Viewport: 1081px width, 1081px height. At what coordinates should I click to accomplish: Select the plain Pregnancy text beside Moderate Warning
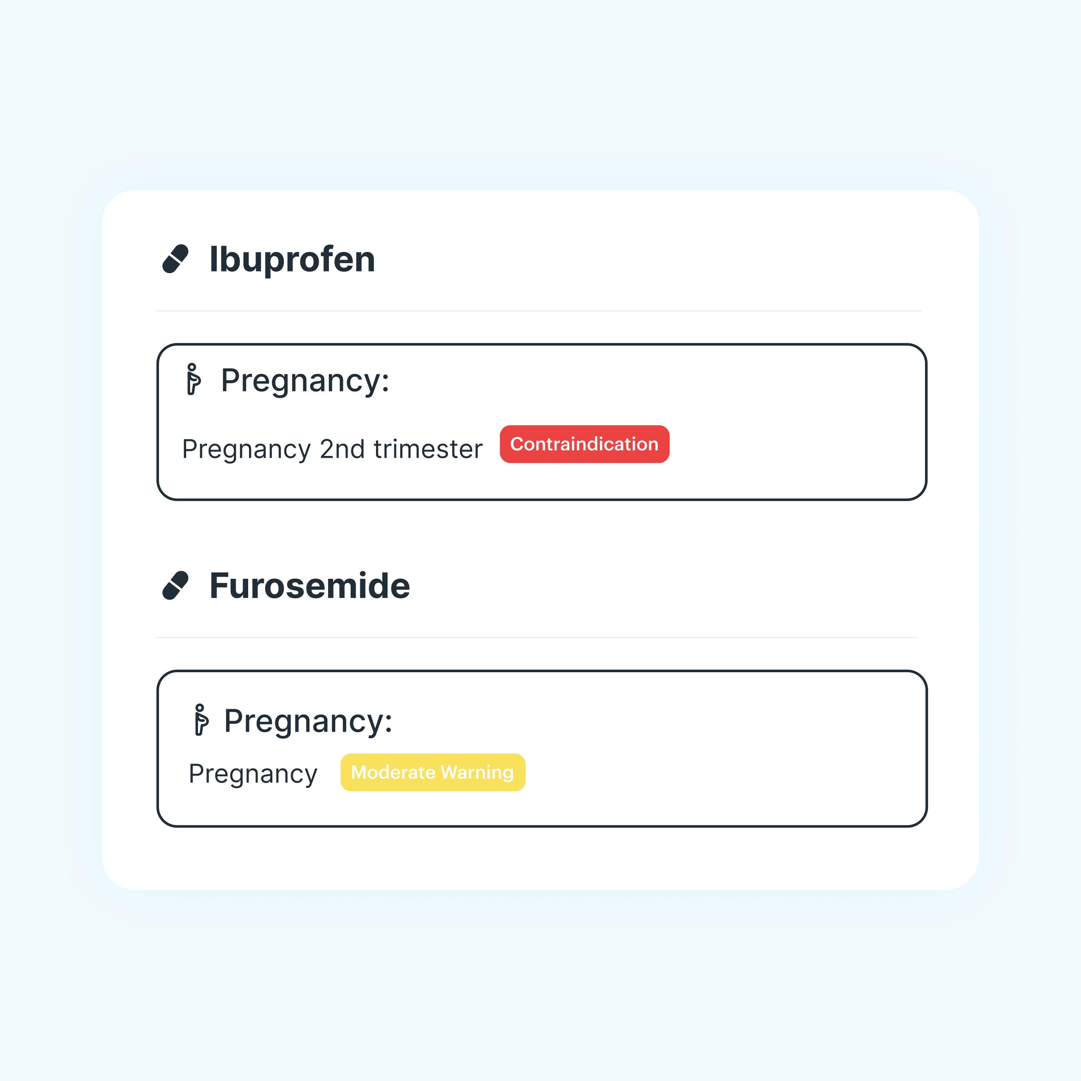pos(253,775)
